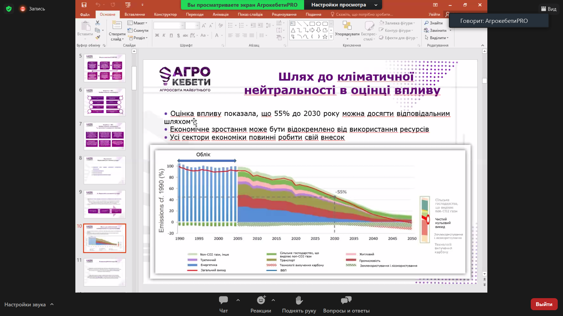Image resolution: width=563 pixels, height=316 pixels.
Task: Select slide 8 thumbnail
Action: [x=105, y=170]
